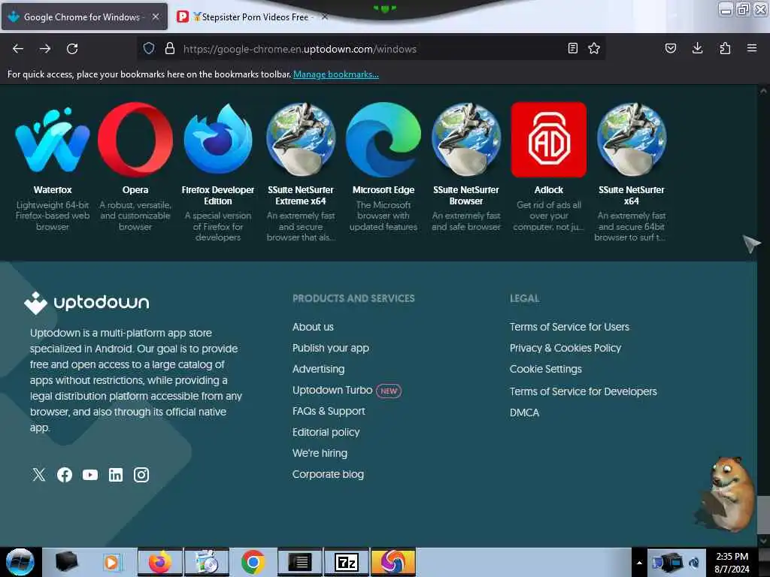
Task: Show hidden system tray icons
Action: [x=639, y=563]
